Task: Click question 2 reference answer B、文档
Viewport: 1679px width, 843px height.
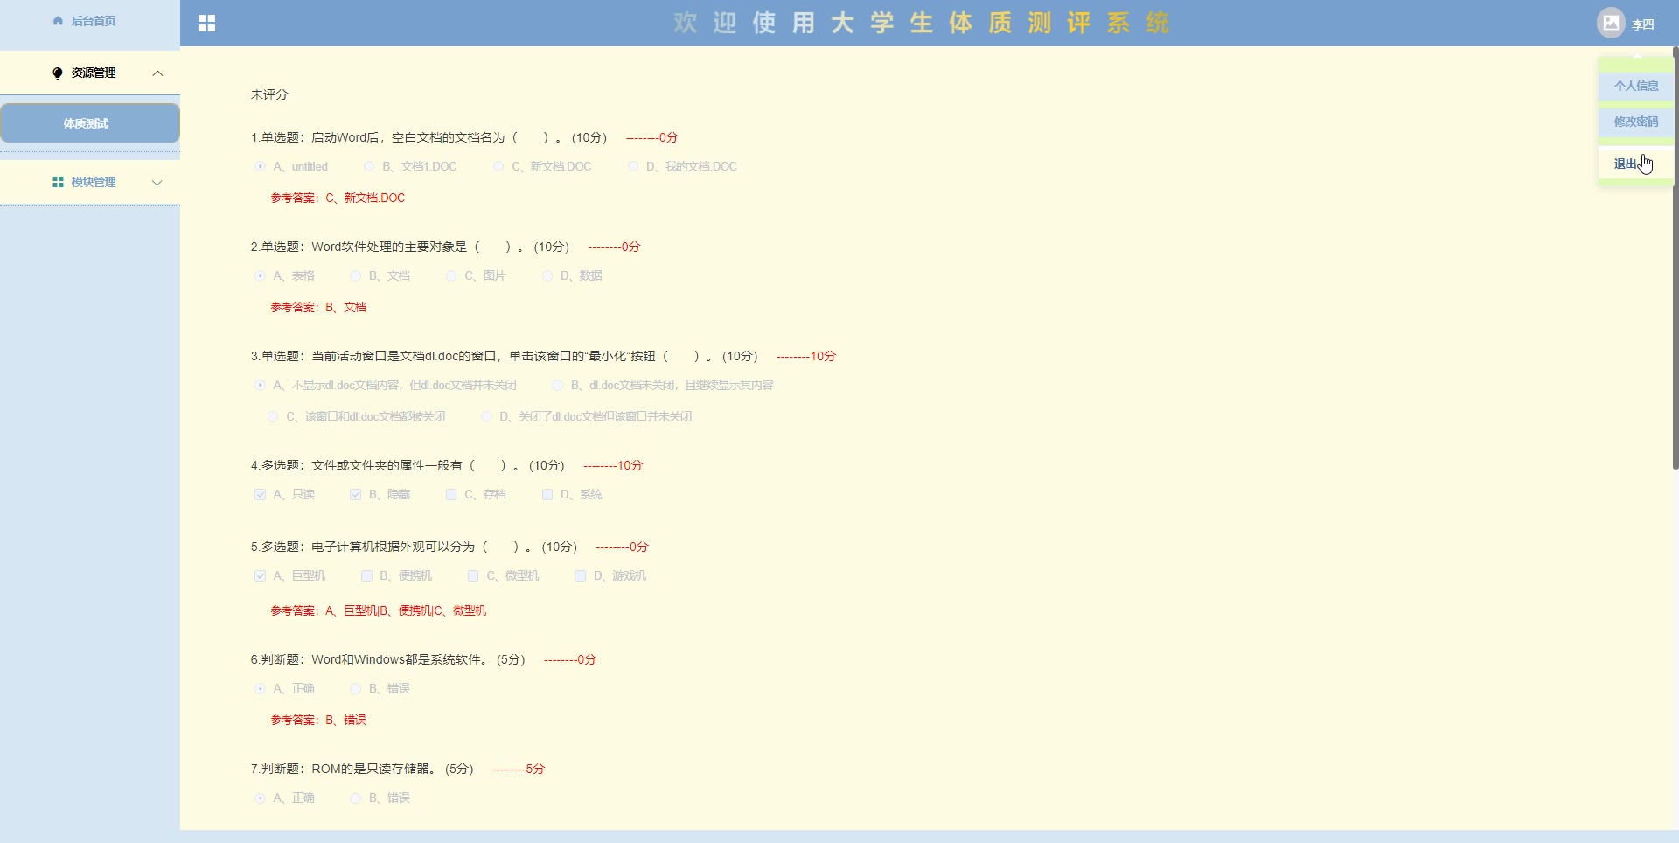Action: [318, 307]
